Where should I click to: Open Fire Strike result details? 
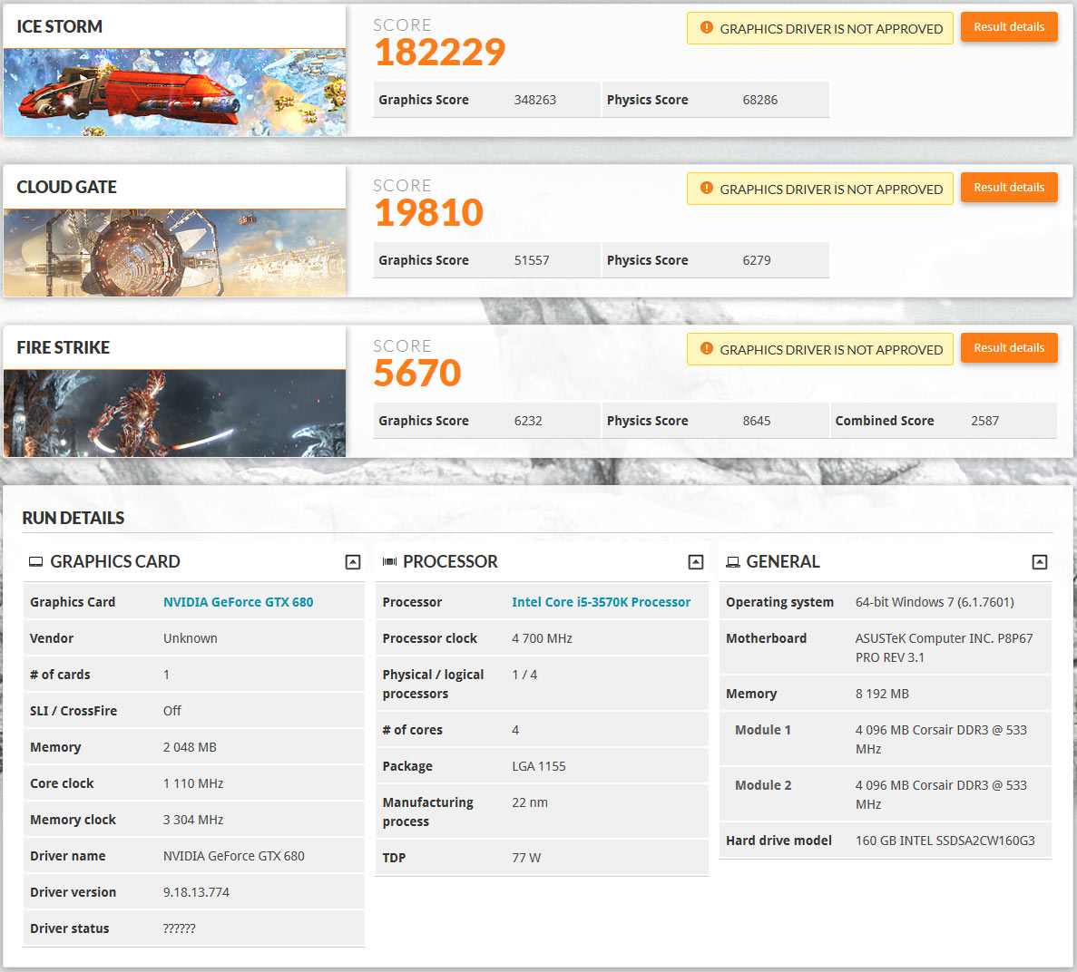(1009, 348)
